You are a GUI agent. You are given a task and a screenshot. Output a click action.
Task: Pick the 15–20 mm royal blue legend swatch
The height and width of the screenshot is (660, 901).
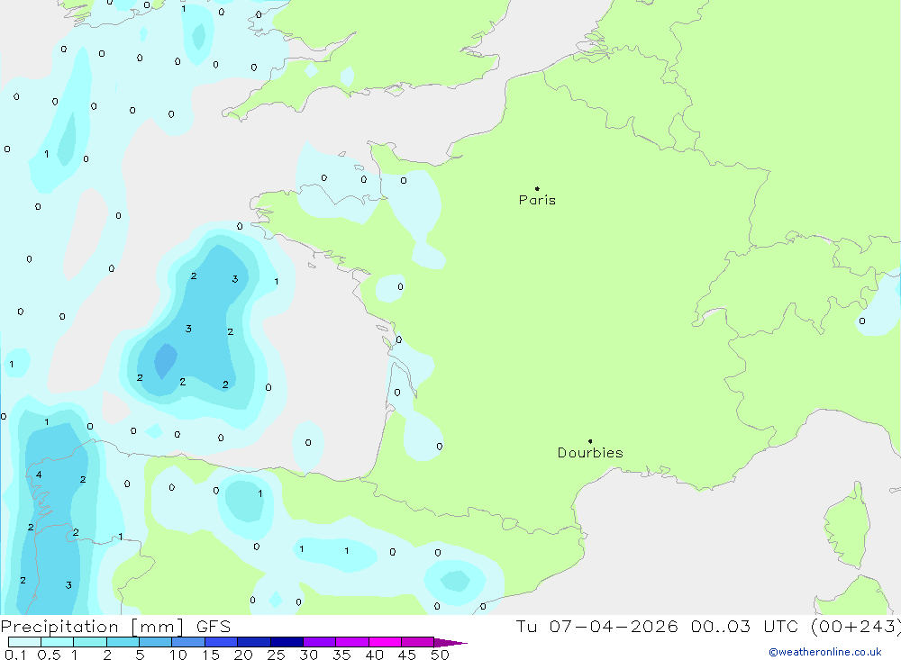click(x=222, y=642)
